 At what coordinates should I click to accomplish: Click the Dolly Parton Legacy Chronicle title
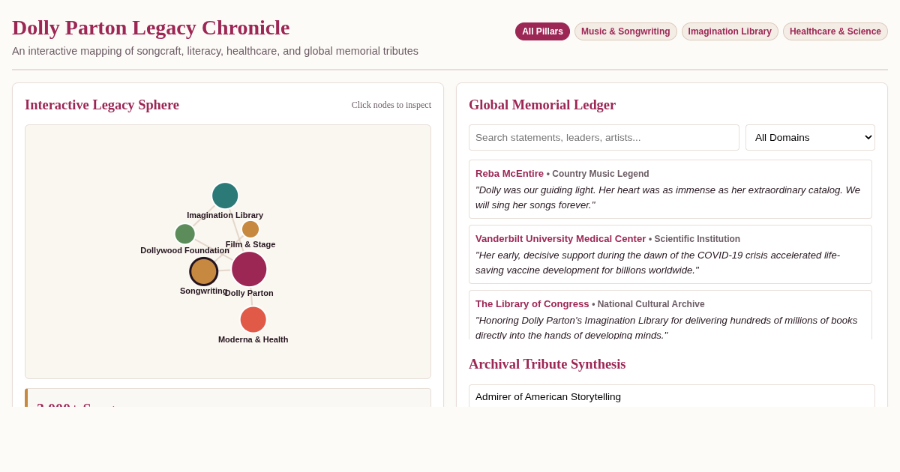click(x=151, y=28)
